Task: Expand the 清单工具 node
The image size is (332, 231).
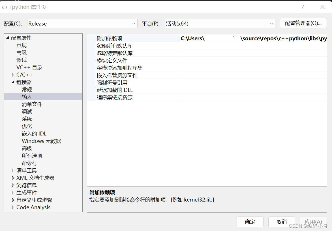Action: (13, 170)
